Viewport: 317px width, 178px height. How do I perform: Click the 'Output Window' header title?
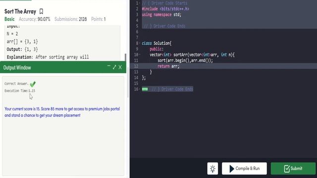click(17, 68)
